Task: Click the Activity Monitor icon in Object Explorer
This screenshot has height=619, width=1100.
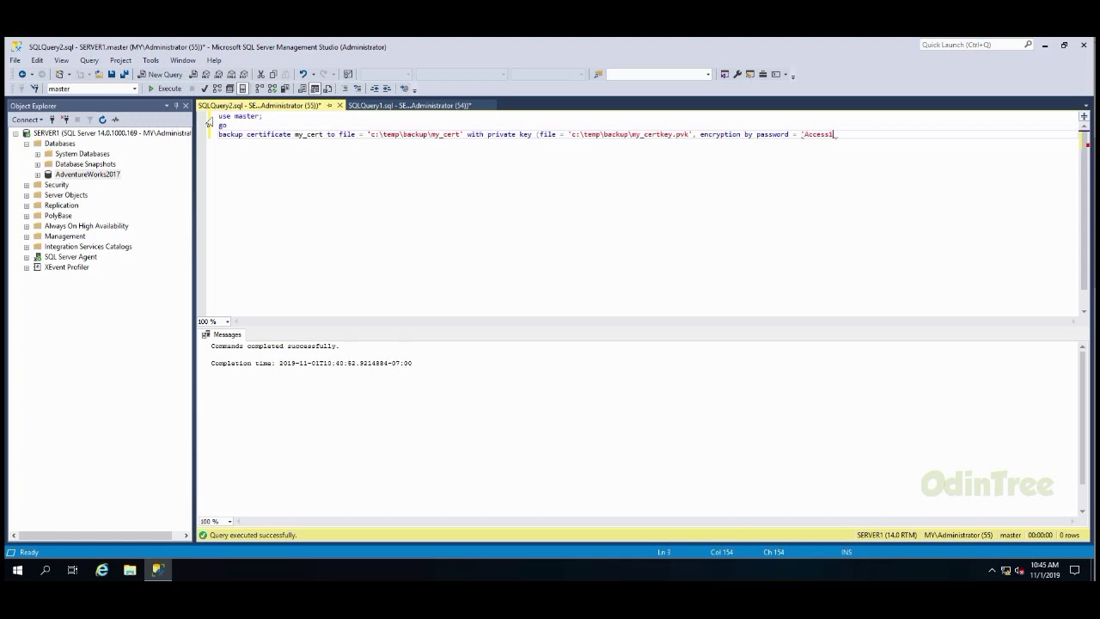Action: (115, 120)
